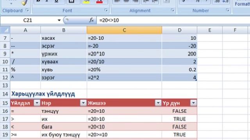The height and width of the screenshot is (140, 250).
Task: Open the Font dialog launcher
Action: pyautogui.click(x=106, y=10)
